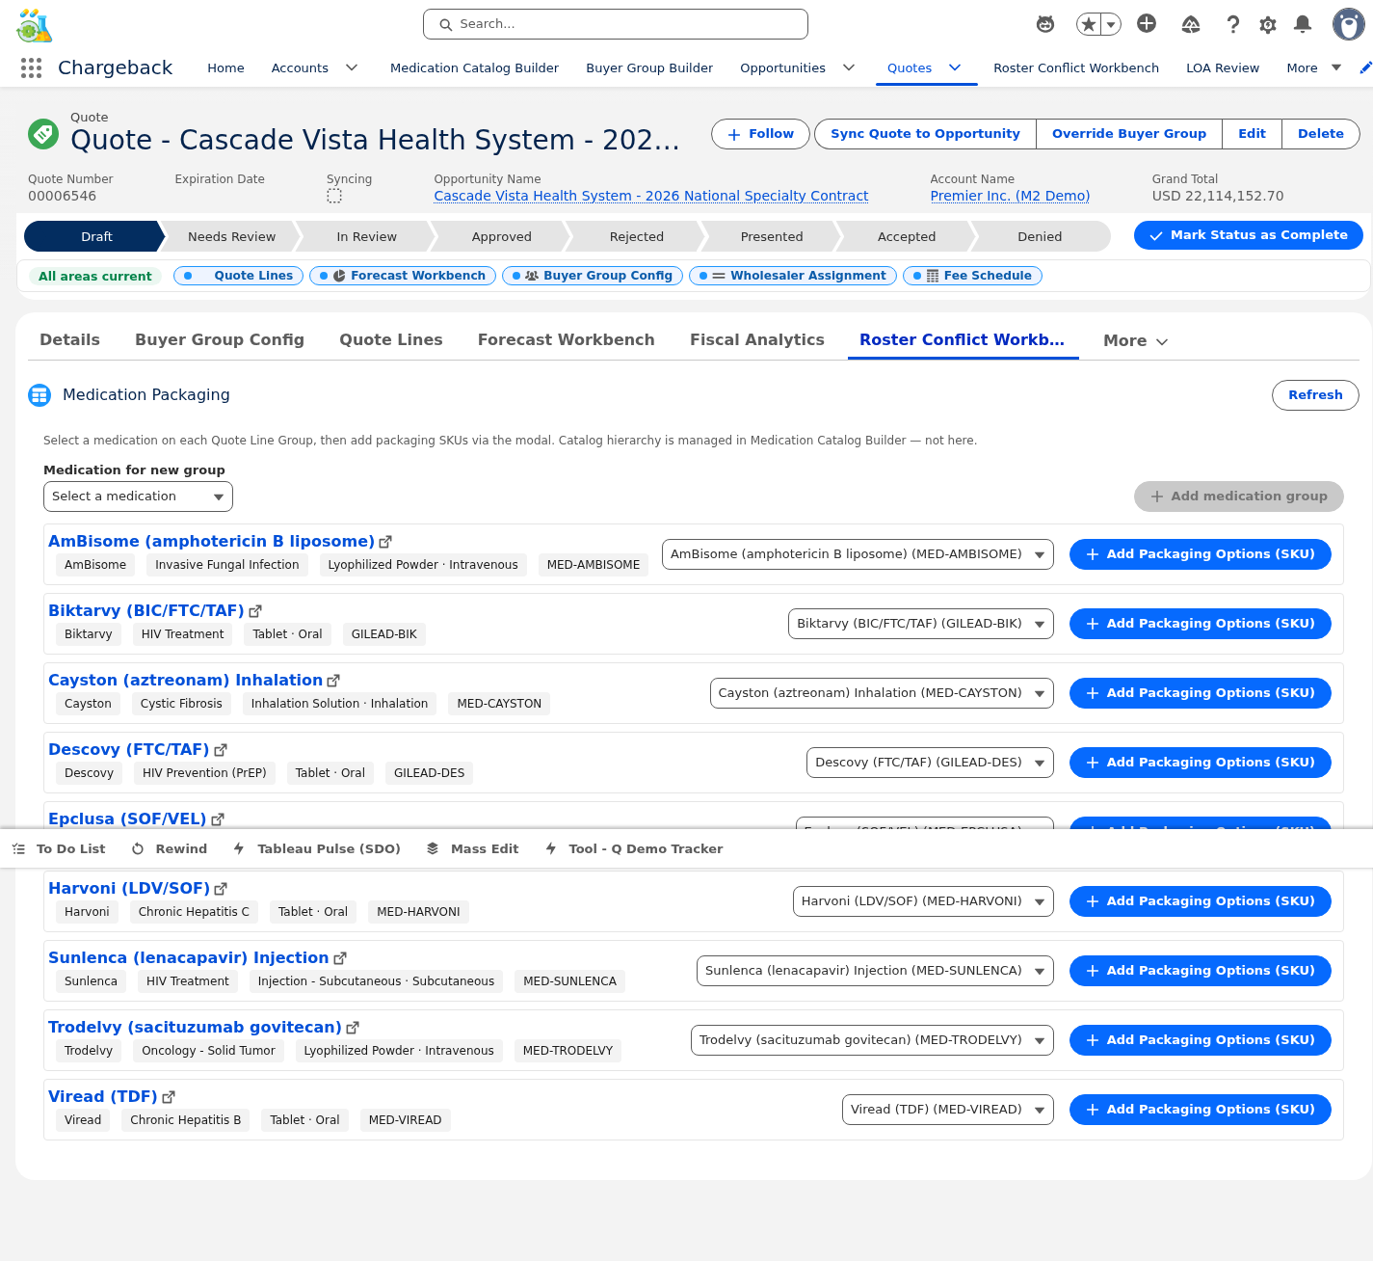
Task: Open Biktarvy external link icon
Action: point(255,612)
